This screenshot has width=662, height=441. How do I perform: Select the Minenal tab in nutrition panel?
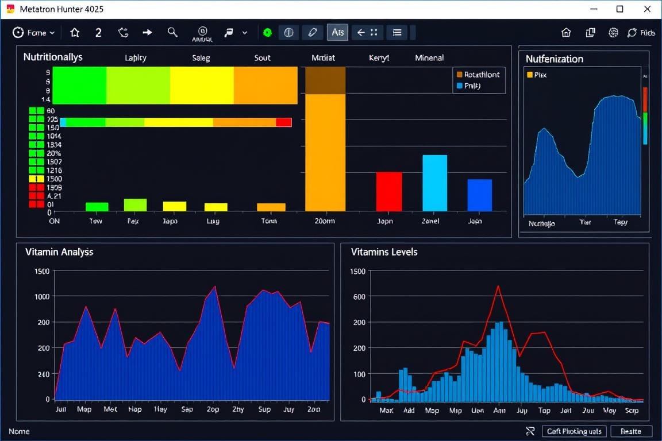429,58
